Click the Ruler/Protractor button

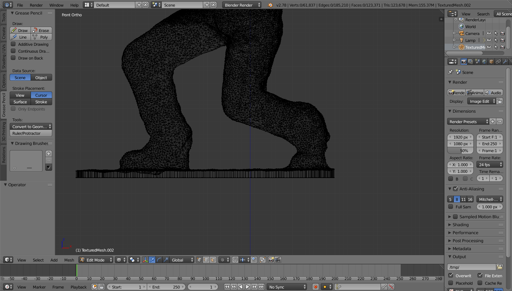(31, 133)
